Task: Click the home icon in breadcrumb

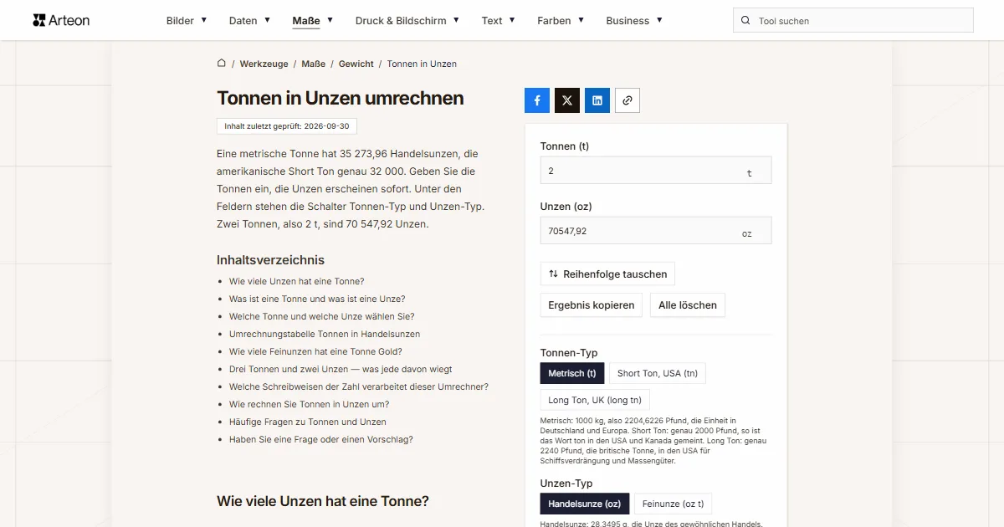Action: pyautogui.click(x=222, y=63)
